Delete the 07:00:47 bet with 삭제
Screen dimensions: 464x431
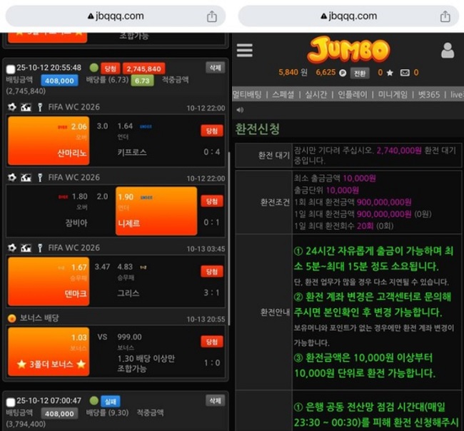(215, 401)
